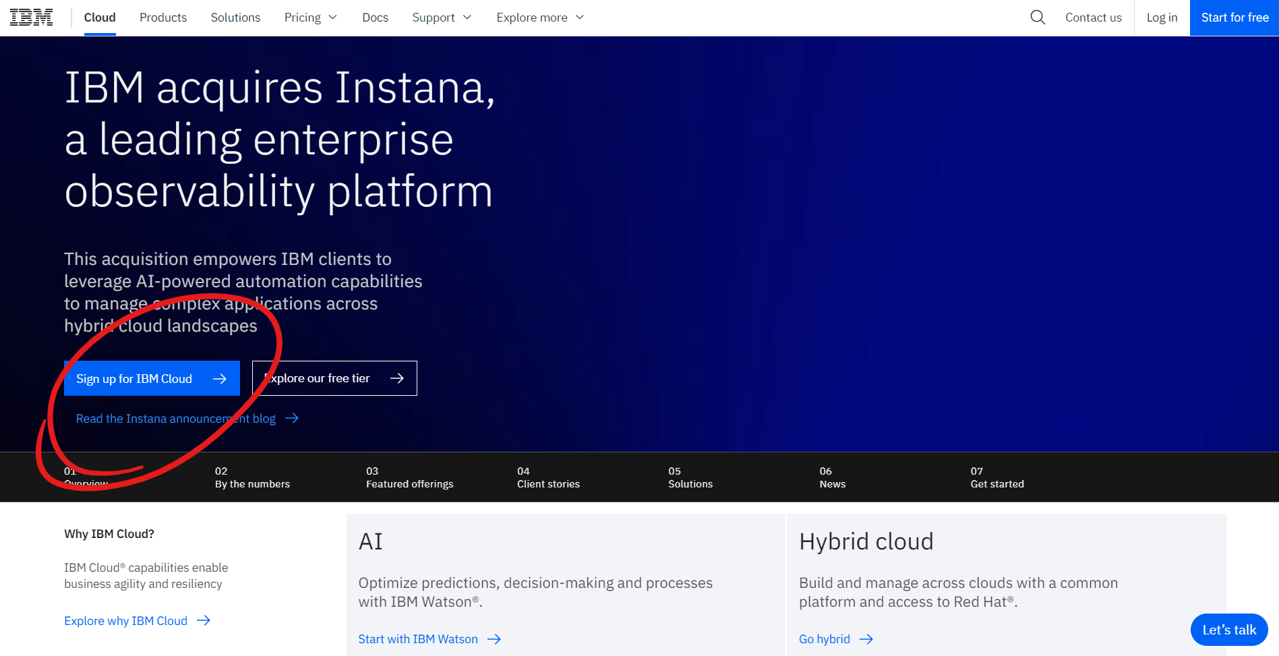Open the search magnifier icon
1279x656 pixels.
click(1038, 18)
